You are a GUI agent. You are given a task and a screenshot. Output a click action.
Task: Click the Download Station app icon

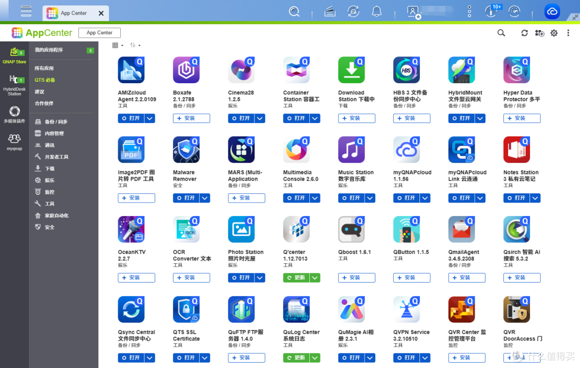(x=351, y=70)
